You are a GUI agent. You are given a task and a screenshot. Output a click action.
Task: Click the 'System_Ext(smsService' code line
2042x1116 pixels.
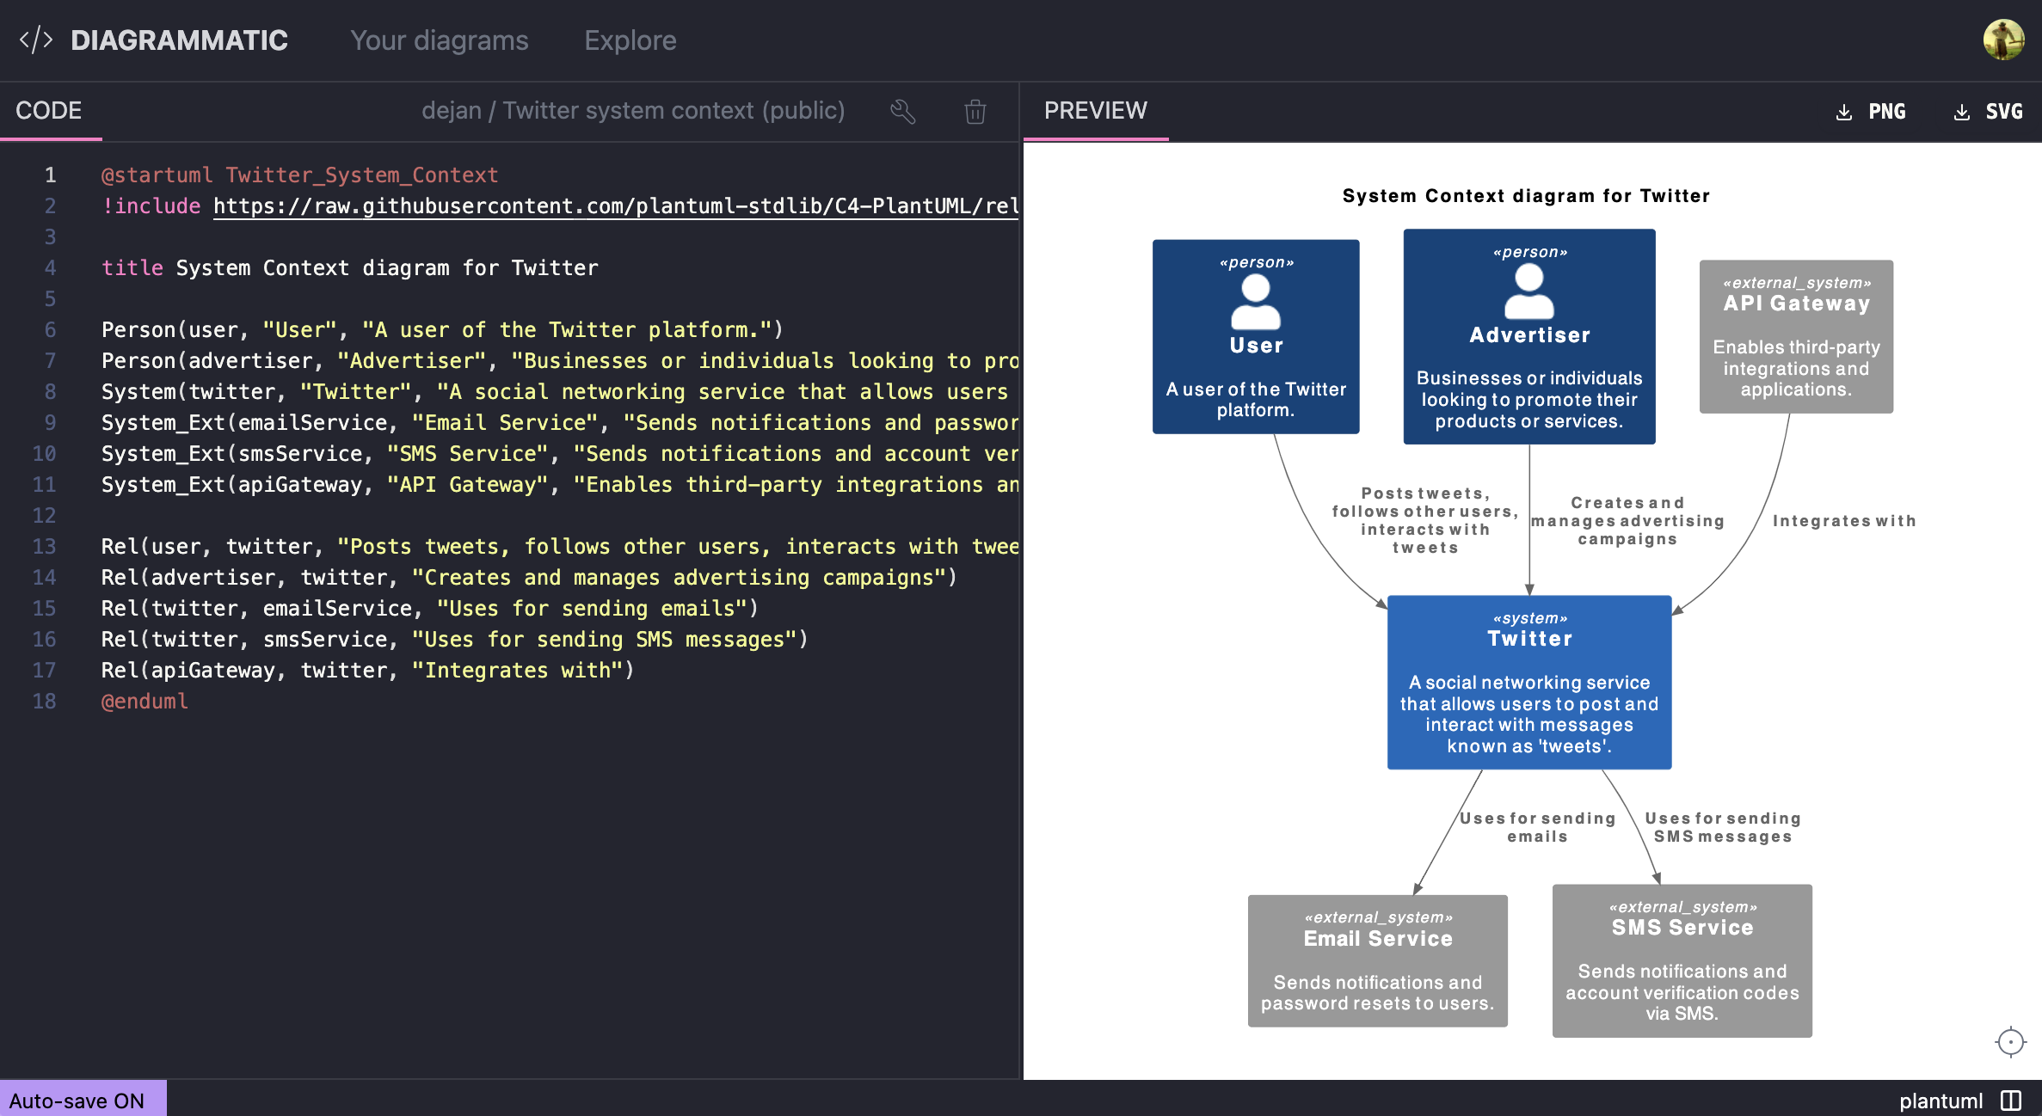click(x=560, y=454)
